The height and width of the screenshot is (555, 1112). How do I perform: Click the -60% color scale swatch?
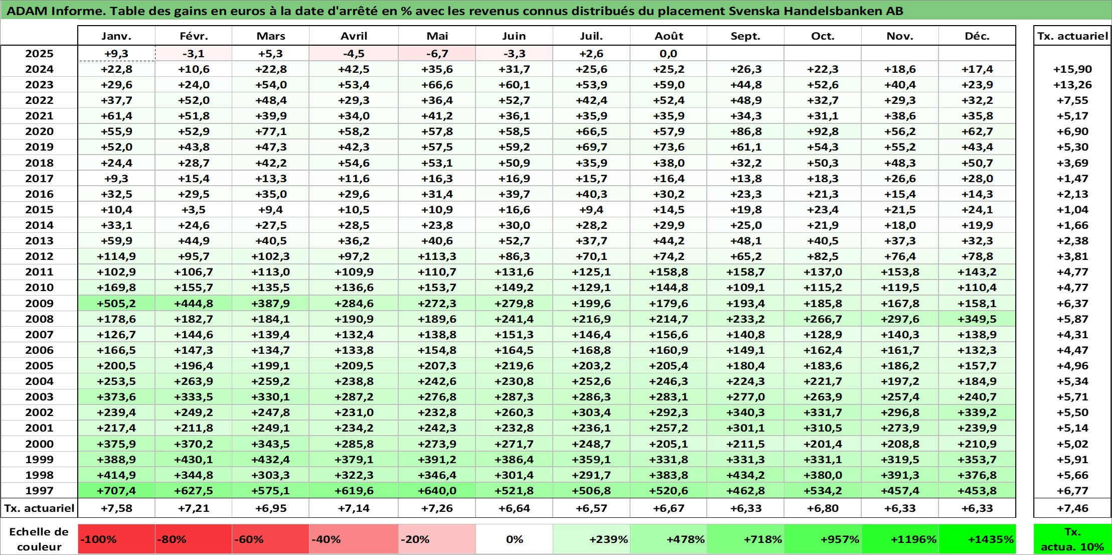[x=270, y=539]
